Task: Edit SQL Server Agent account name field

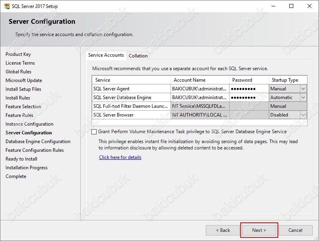Action: point(200,89)
